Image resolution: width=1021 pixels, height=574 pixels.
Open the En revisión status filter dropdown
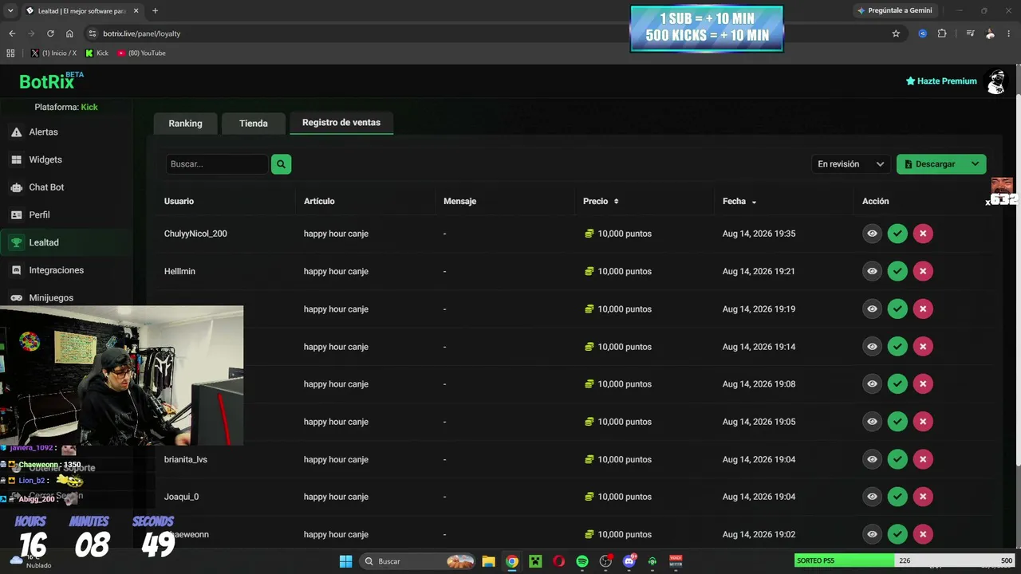pos(850,164)
